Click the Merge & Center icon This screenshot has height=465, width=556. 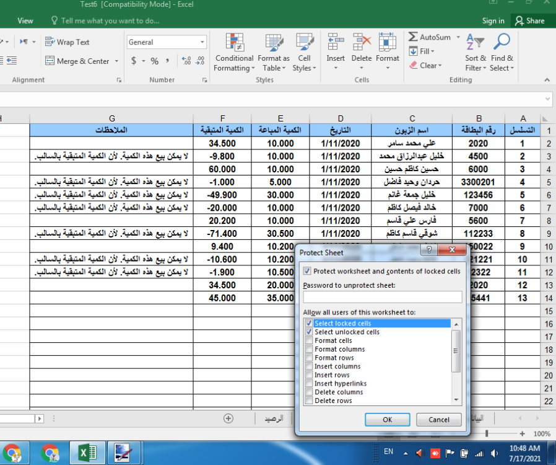(50, 61)
